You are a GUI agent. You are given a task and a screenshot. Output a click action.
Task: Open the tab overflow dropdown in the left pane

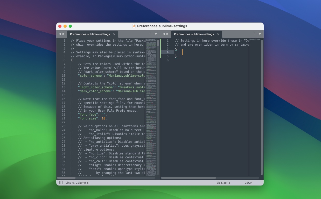click(156, 34)
